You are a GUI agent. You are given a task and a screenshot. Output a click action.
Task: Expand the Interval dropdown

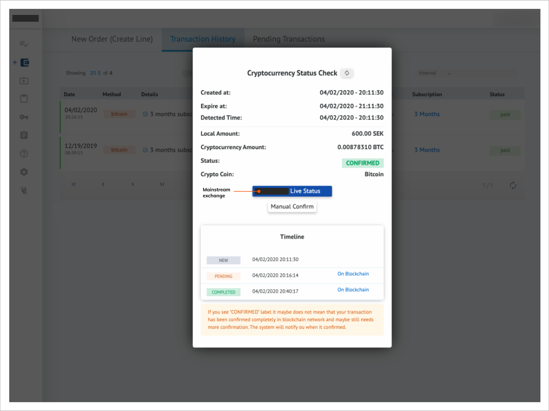[x=435, y=73]
